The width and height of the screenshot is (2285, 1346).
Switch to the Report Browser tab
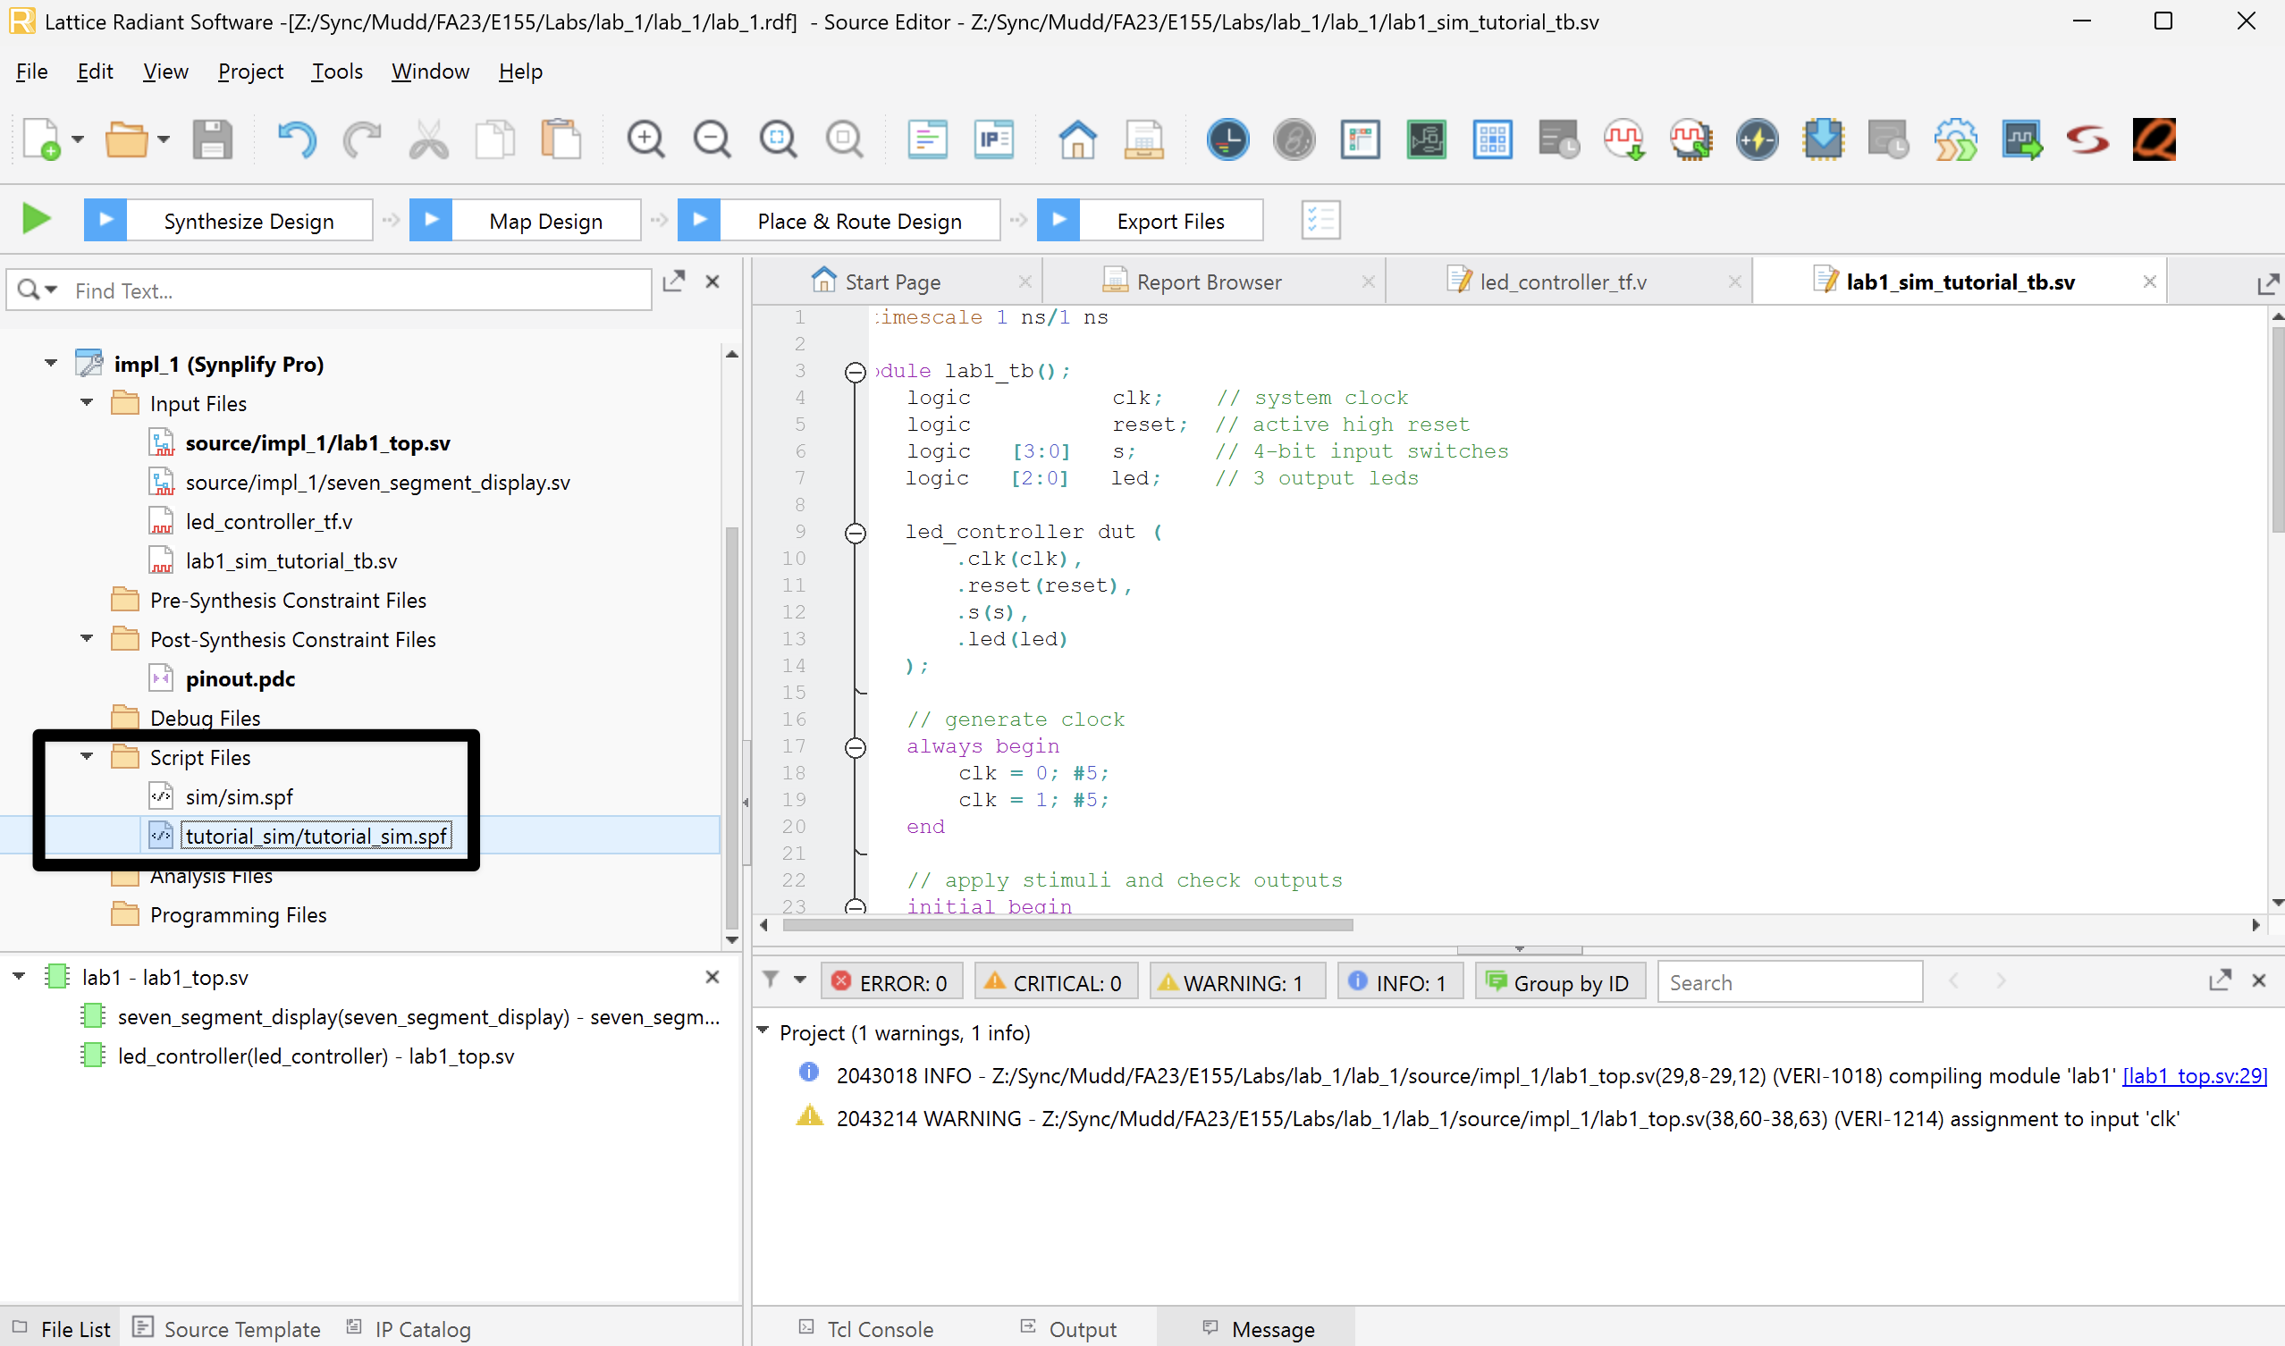pyautogui.click(x=1208, y=282)
